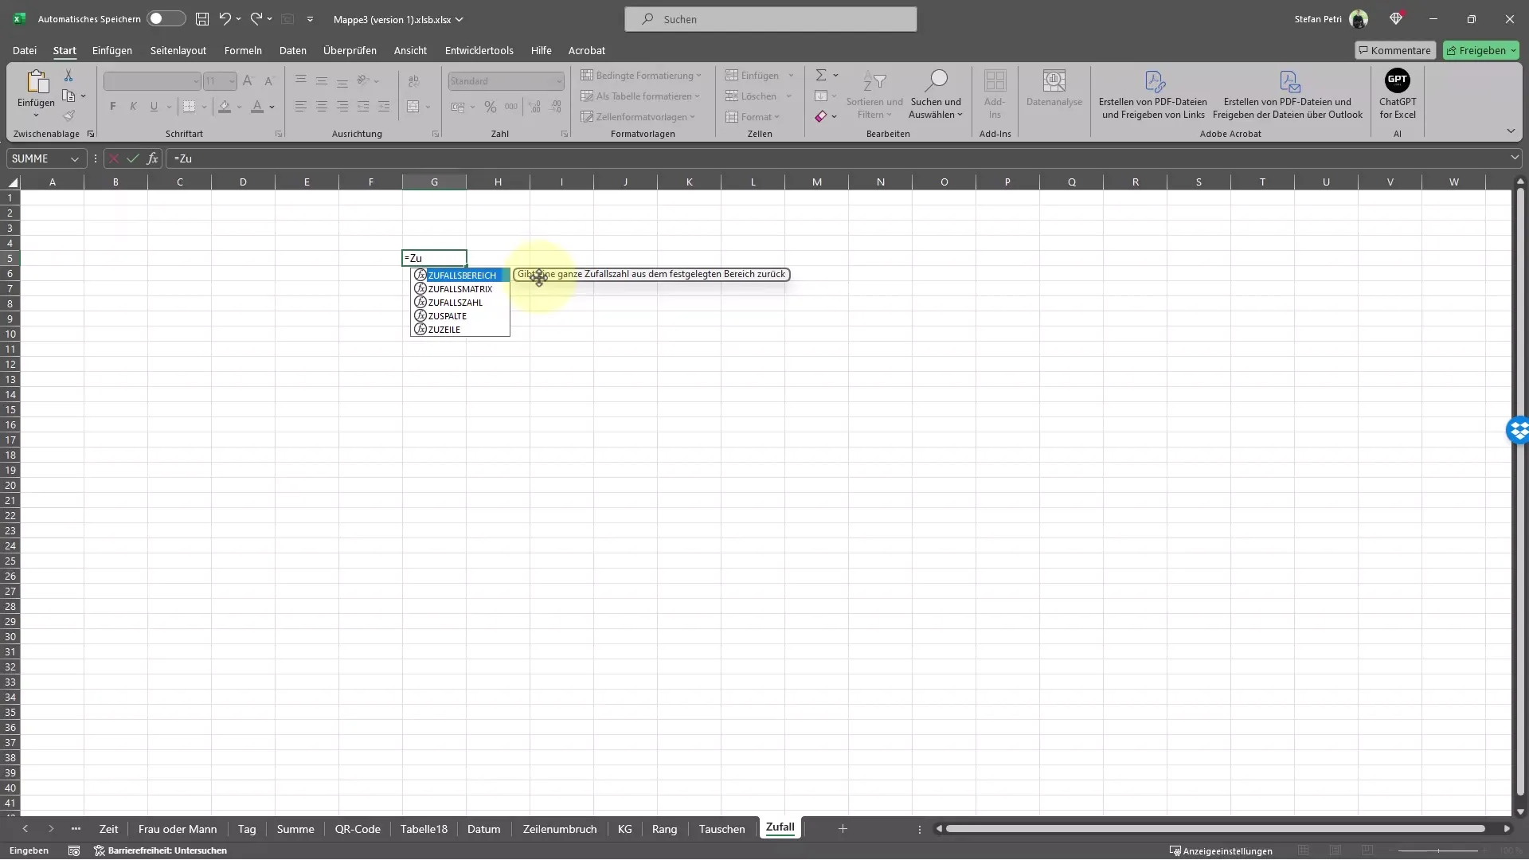Screen dimensions: 1529x860
Task: Open the Formeln ribbon tab
Action: (x=243, y=50)
